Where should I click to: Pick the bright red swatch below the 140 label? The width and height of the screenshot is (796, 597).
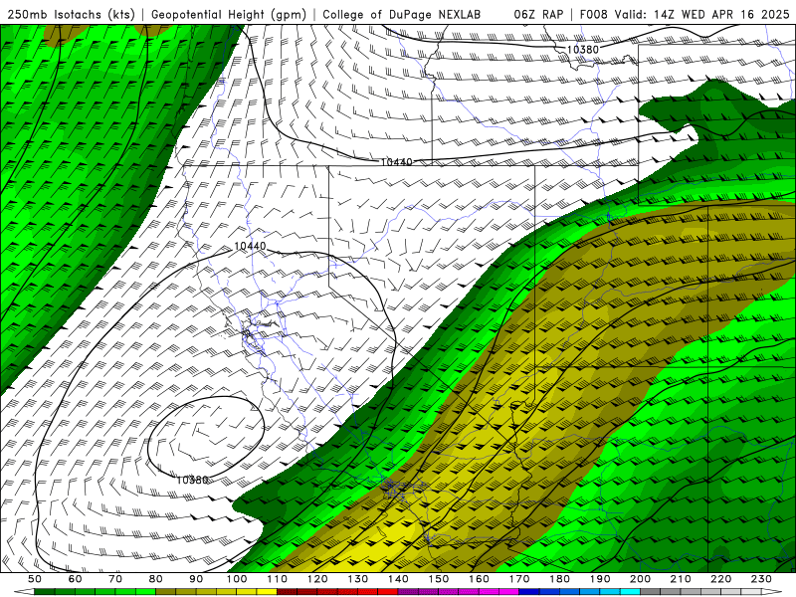(x=388, y=592)
